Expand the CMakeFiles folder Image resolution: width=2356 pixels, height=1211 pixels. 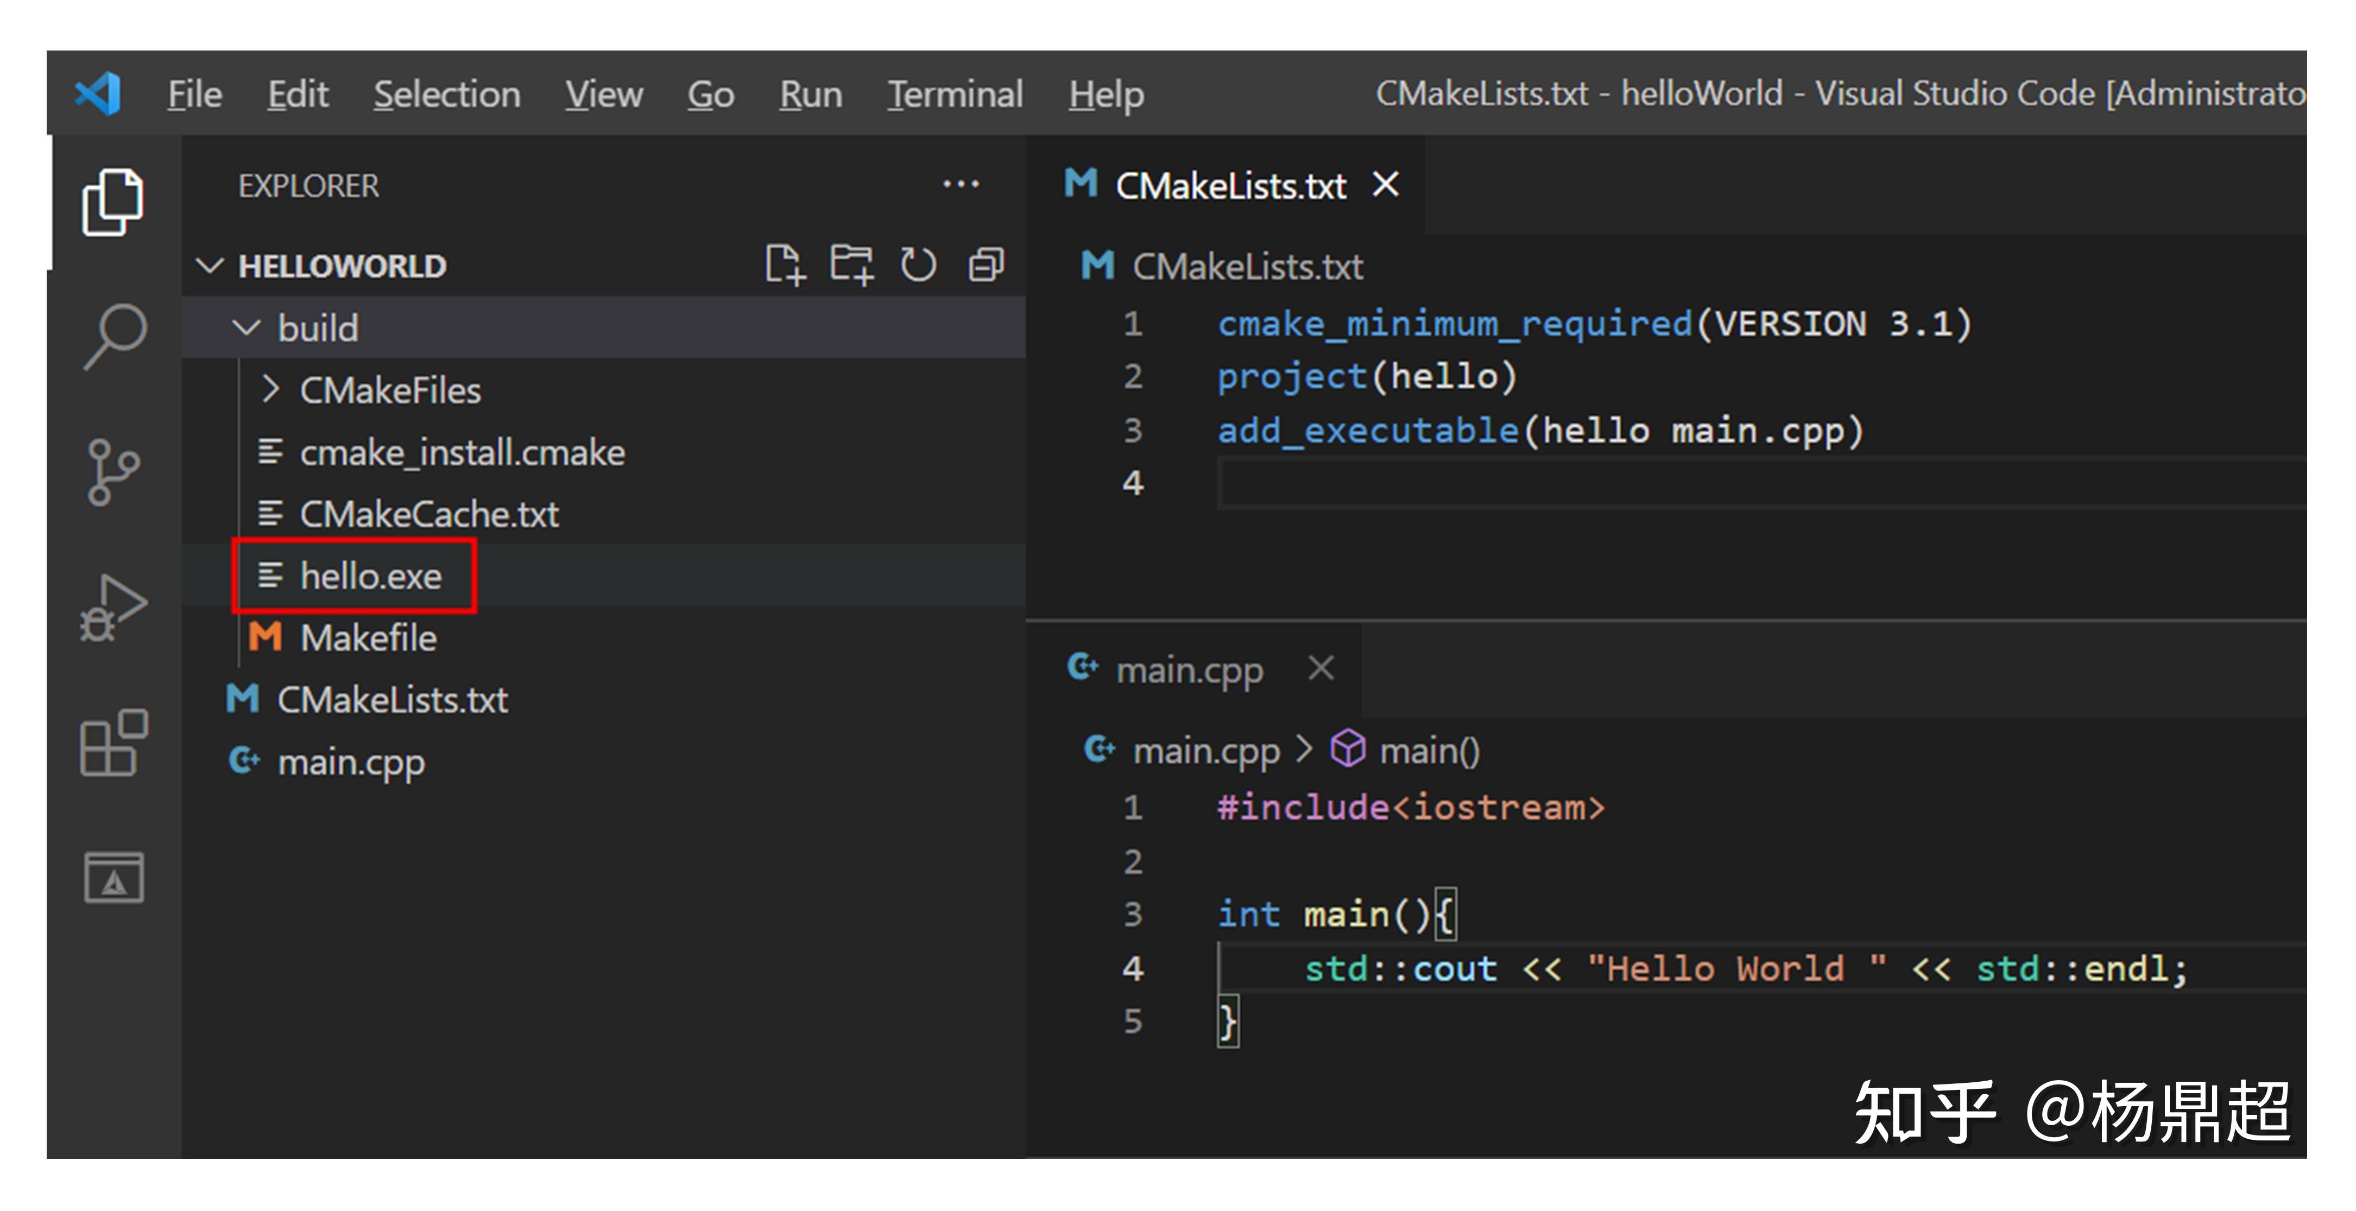(270, 390)
